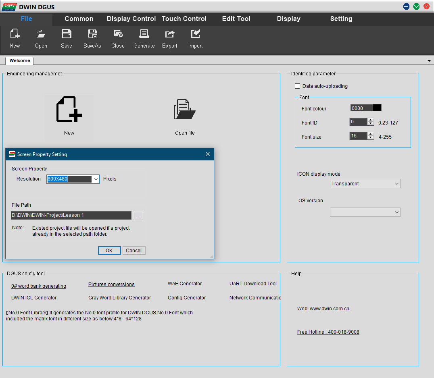Click the Font ID number field
Viewport: 434px width, 378px height.
359,122
